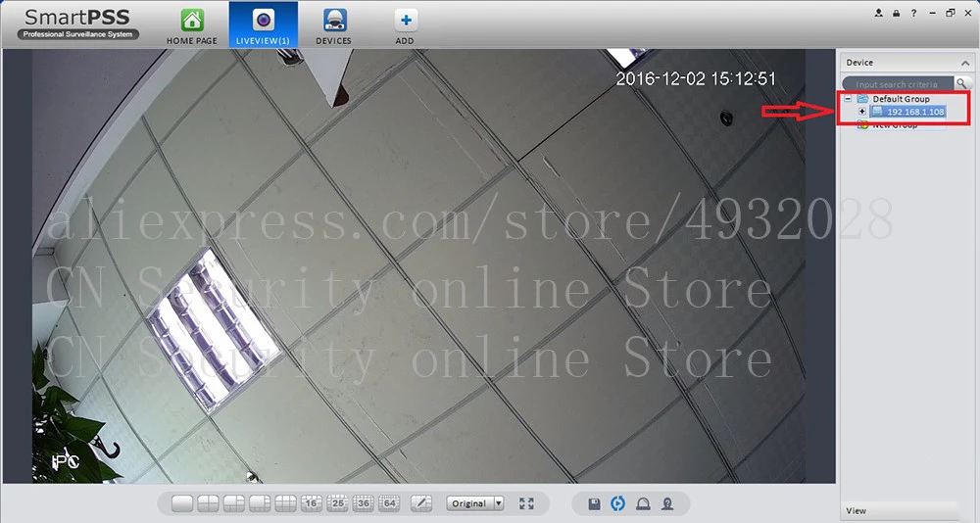980x523 pixels.
Task: Open help with the question mark icon
Action: [913, 13]
